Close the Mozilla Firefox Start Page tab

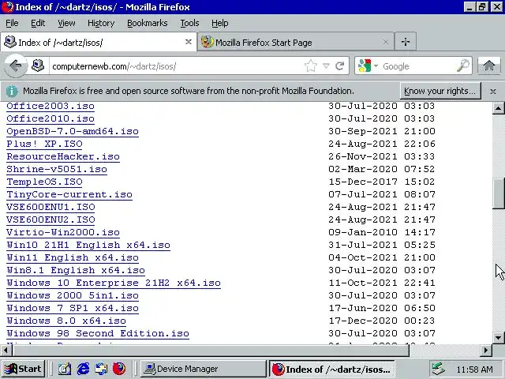pos(385,42)
